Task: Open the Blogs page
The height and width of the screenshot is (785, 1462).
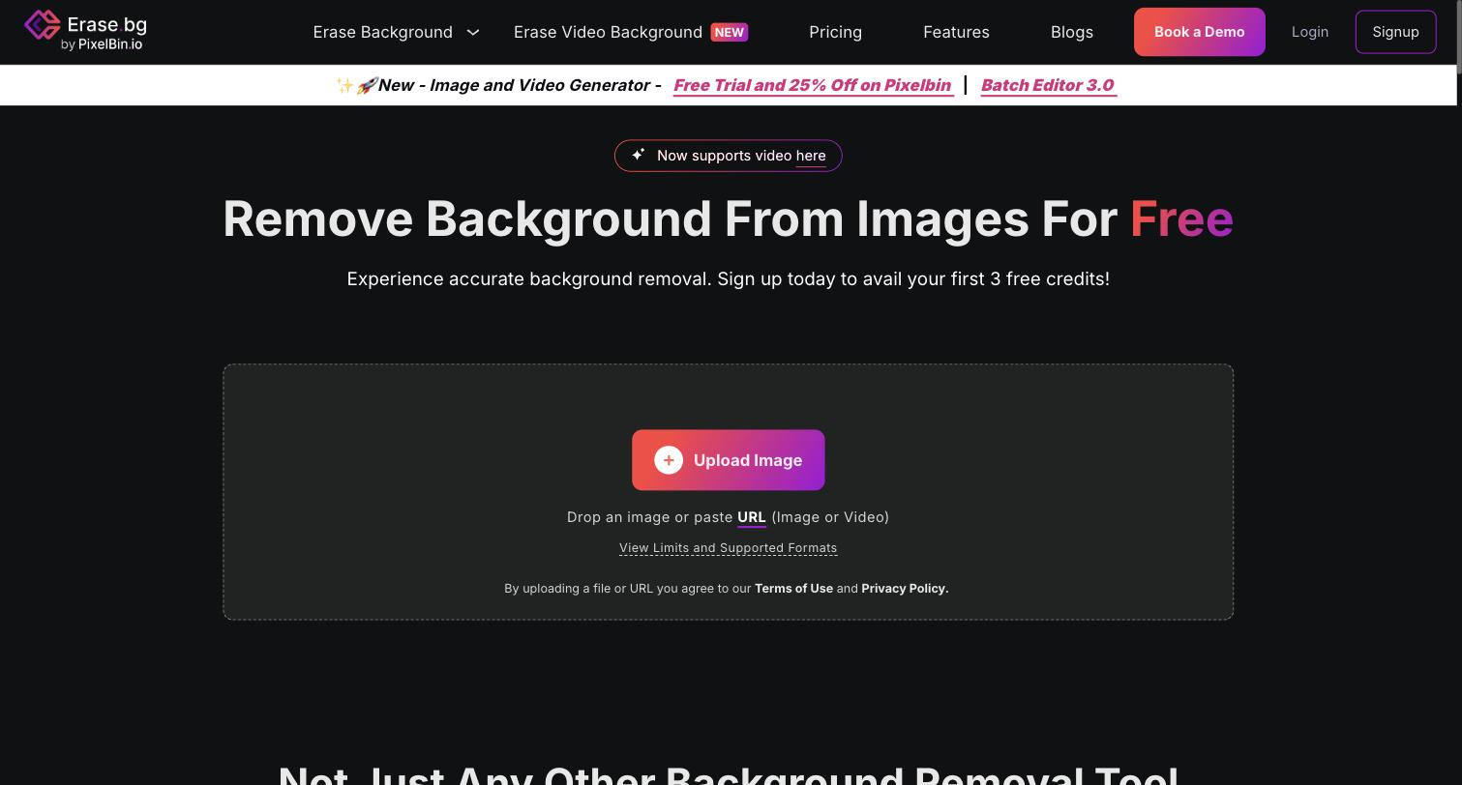Action: [1072, 32]
